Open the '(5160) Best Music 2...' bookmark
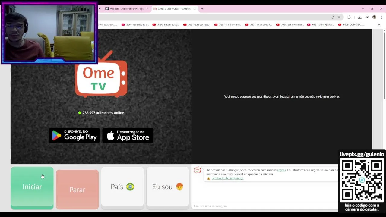386x217 pixels. point(166,25)
